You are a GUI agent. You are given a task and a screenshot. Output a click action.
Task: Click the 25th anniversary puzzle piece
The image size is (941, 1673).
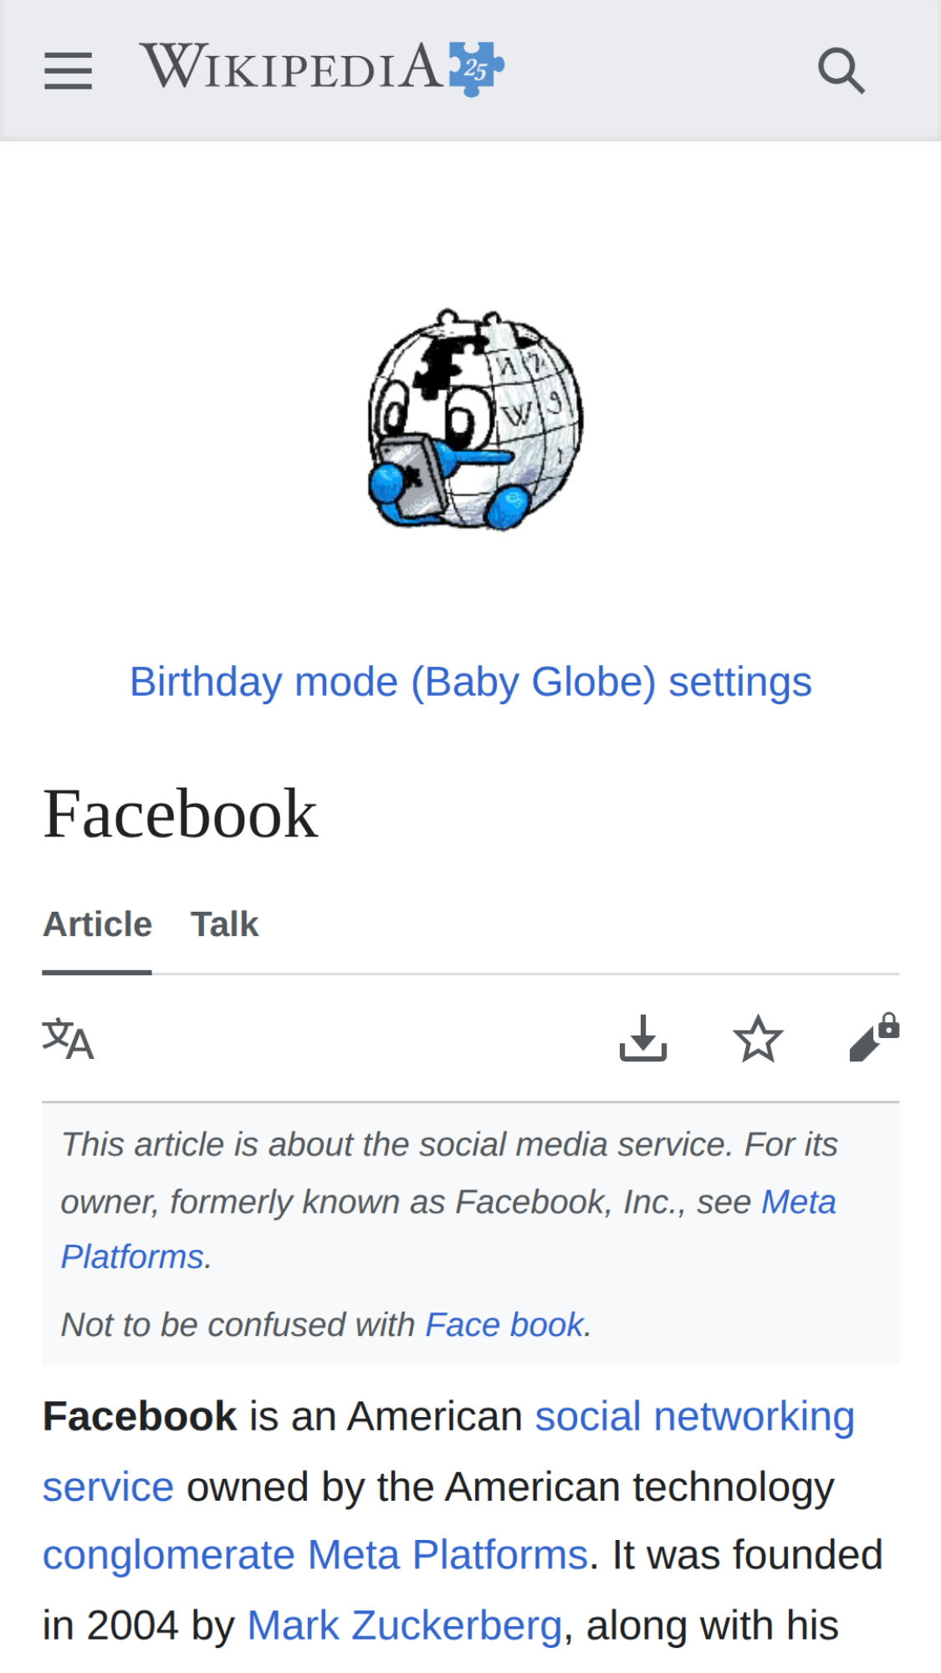476,69
